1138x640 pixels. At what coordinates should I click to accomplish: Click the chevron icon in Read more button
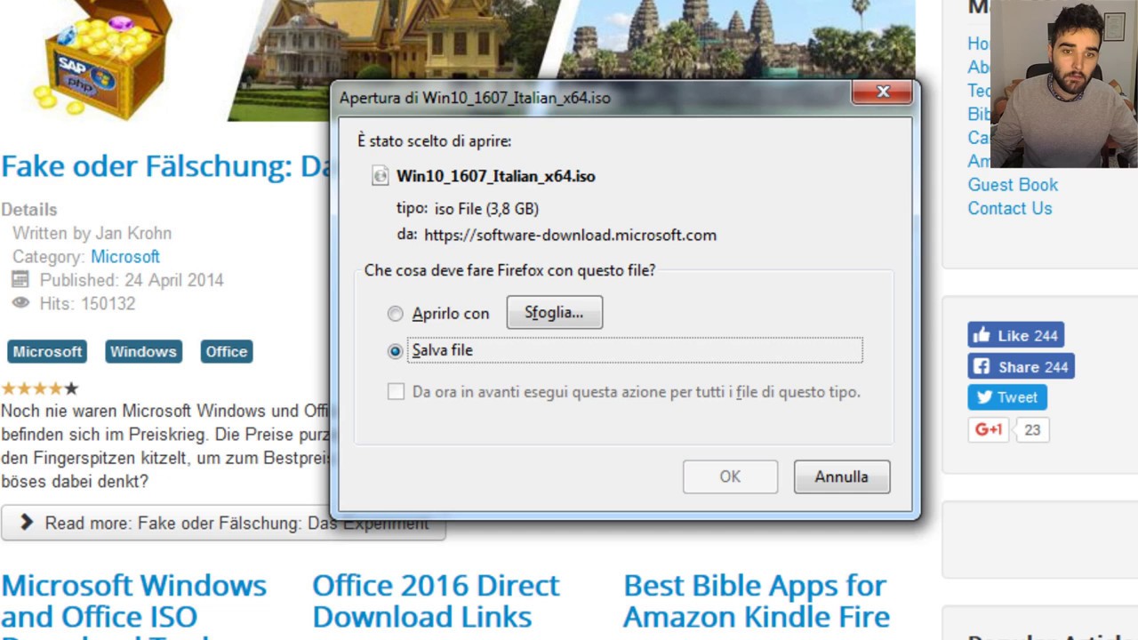(x=27, y=523)
